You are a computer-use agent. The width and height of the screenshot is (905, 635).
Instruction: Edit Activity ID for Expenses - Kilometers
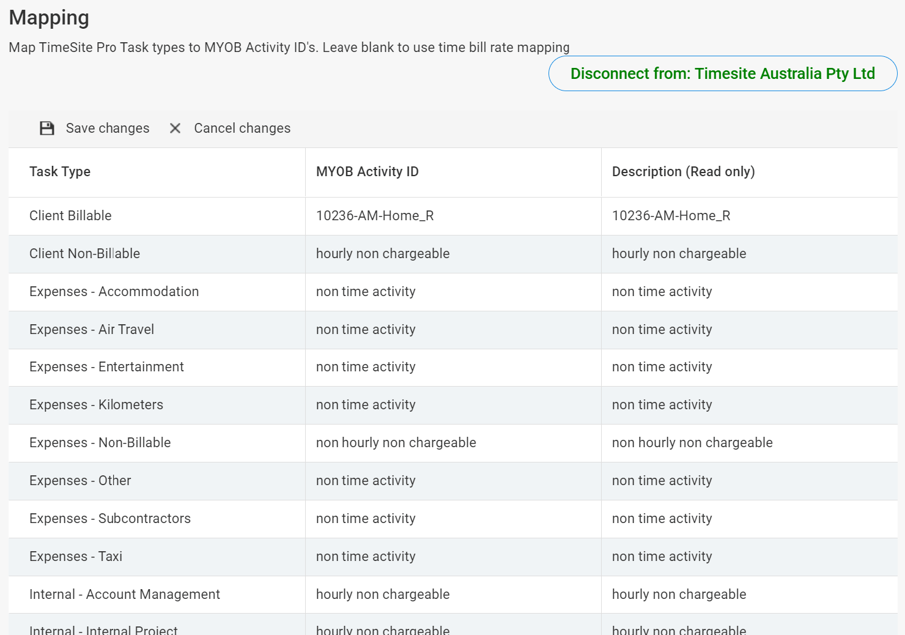pos(452,405)
